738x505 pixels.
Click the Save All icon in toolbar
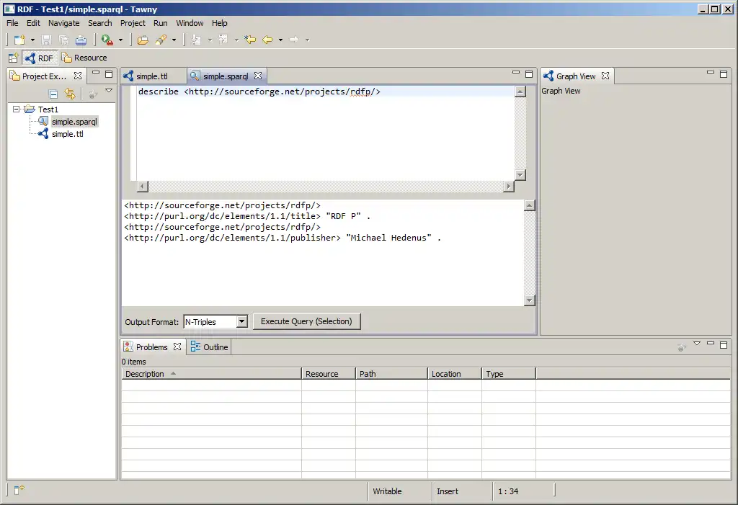(x=64, y=40)
